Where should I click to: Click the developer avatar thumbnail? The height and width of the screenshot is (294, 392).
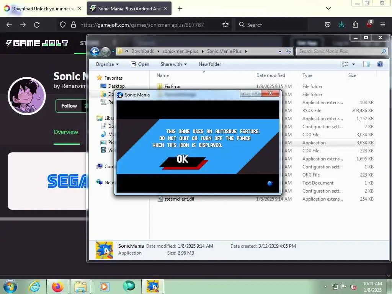(27, 96)
